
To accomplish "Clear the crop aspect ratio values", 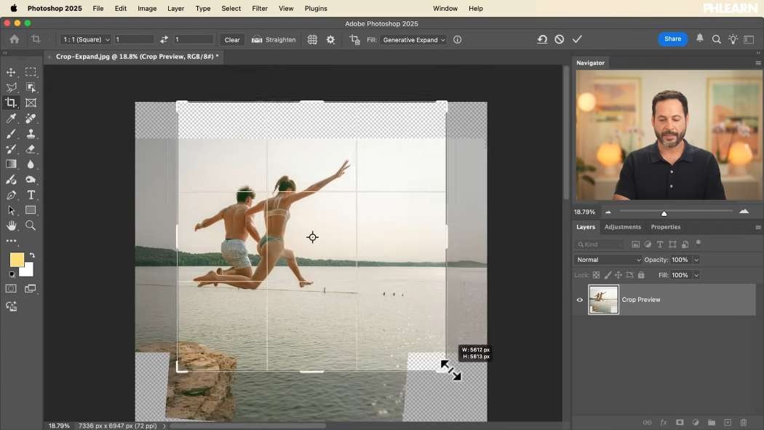I will [x=232, y=40].
